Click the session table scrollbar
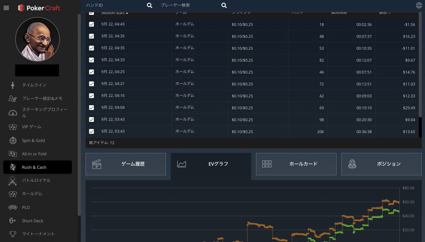Viewport: 425px width, 242px height. 420,65
